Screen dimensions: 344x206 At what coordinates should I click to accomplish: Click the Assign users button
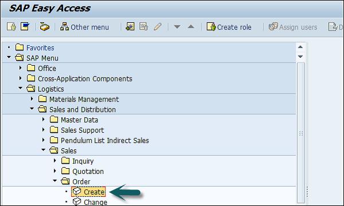293,27
